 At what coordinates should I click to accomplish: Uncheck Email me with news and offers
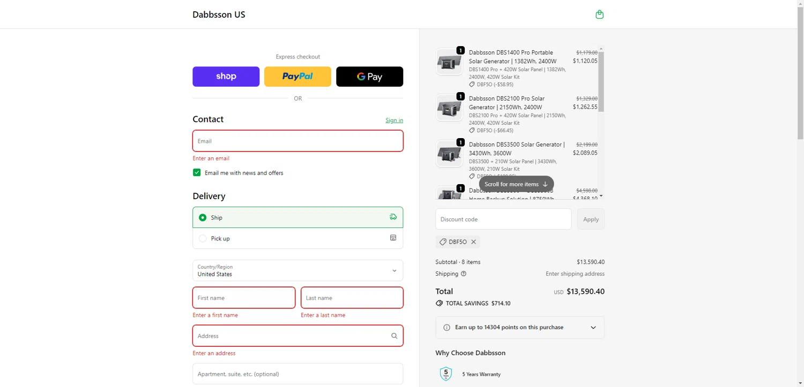pos(197,172)
